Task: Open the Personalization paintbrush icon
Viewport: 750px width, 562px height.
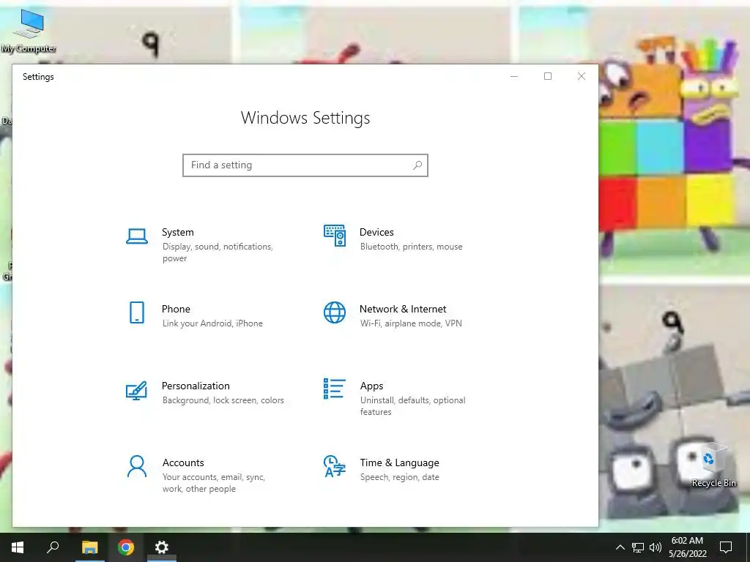Action: click(x=136, y=390)
